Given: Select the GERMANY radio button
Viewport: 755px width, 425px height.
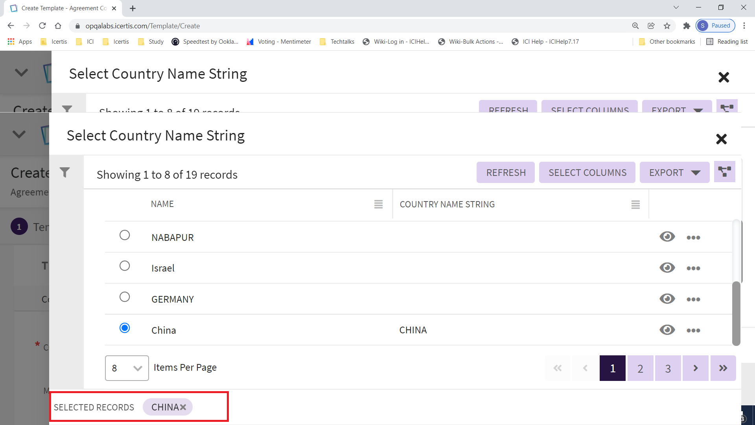Looking at the screenshot, I should click(125, 297).
